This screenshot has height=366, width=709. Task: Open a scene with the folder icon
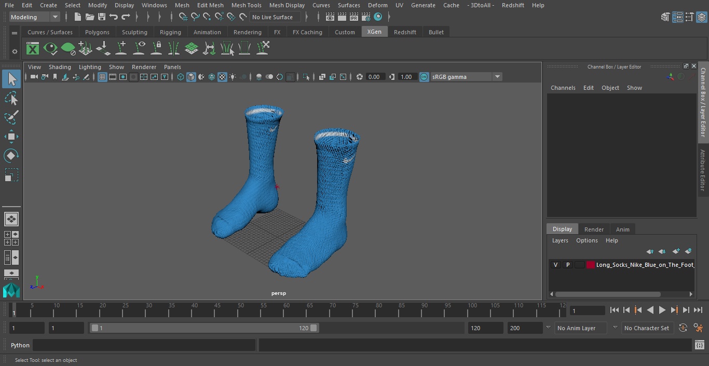[x=89, y=17]
